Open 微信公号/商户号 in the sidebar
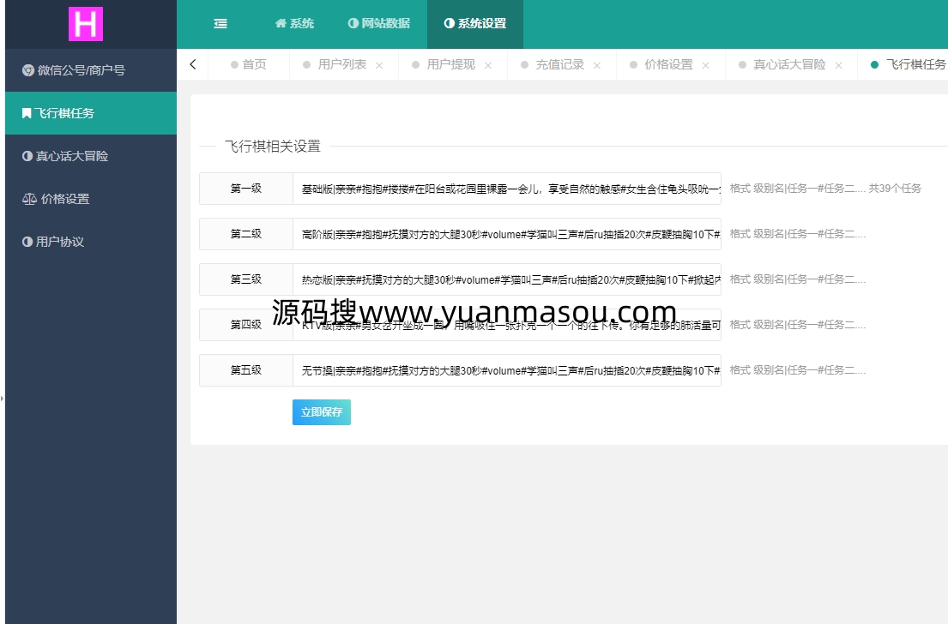Image resolution: width=948 pixels, height=624 pixels. click(74, 70)
